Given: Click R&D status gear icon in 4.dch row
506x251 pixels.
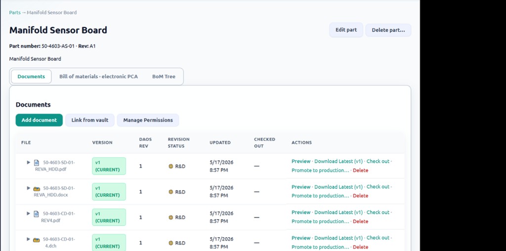Looking at the screenshot, I should tap(170, 243).
